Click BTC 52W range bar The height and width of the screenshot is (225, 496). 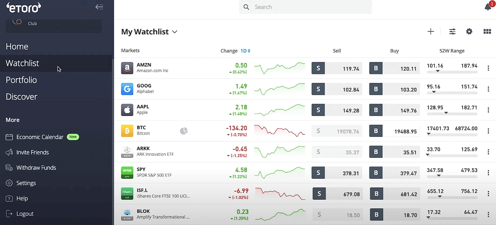(452, 135)
